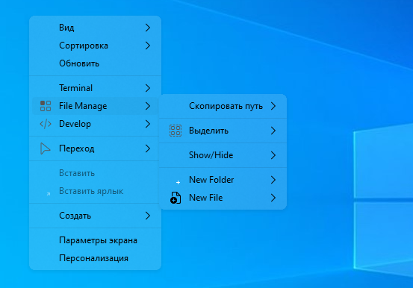Click the New Folder plus icon
Viewport: 413px width, 288px height.
178,182
